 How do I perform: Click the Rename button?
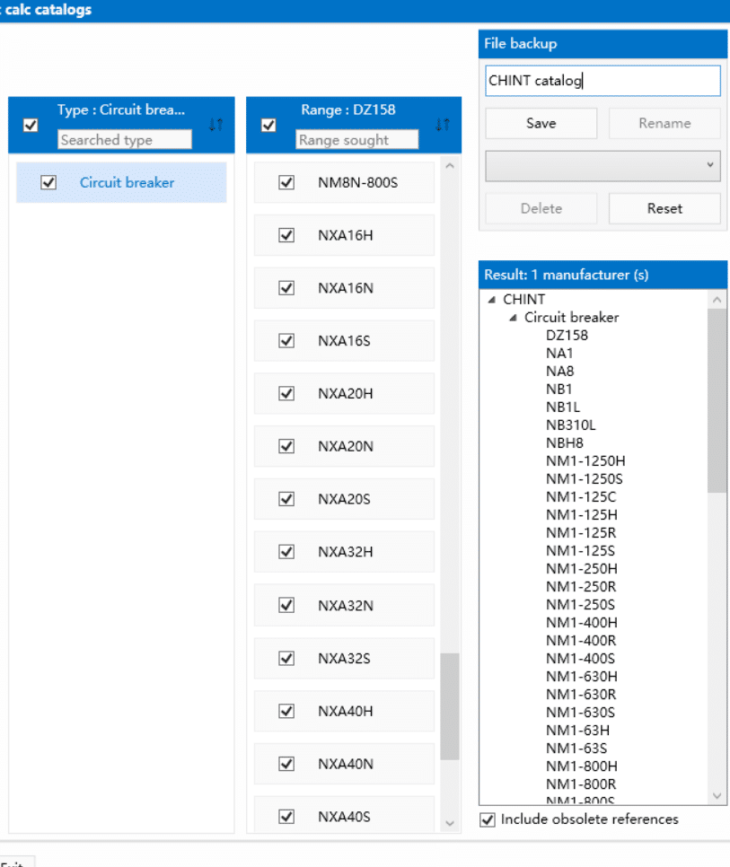coord(664,123)
